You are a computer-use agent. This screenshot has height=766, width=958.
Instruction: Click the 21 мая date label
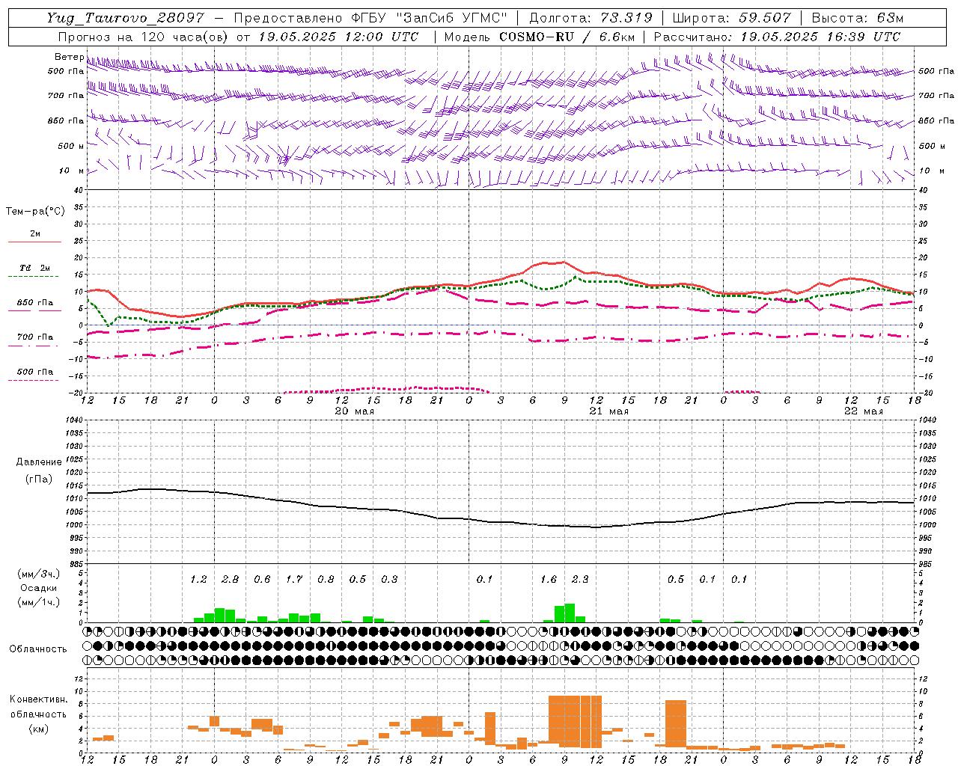click(x=609, y=411)
